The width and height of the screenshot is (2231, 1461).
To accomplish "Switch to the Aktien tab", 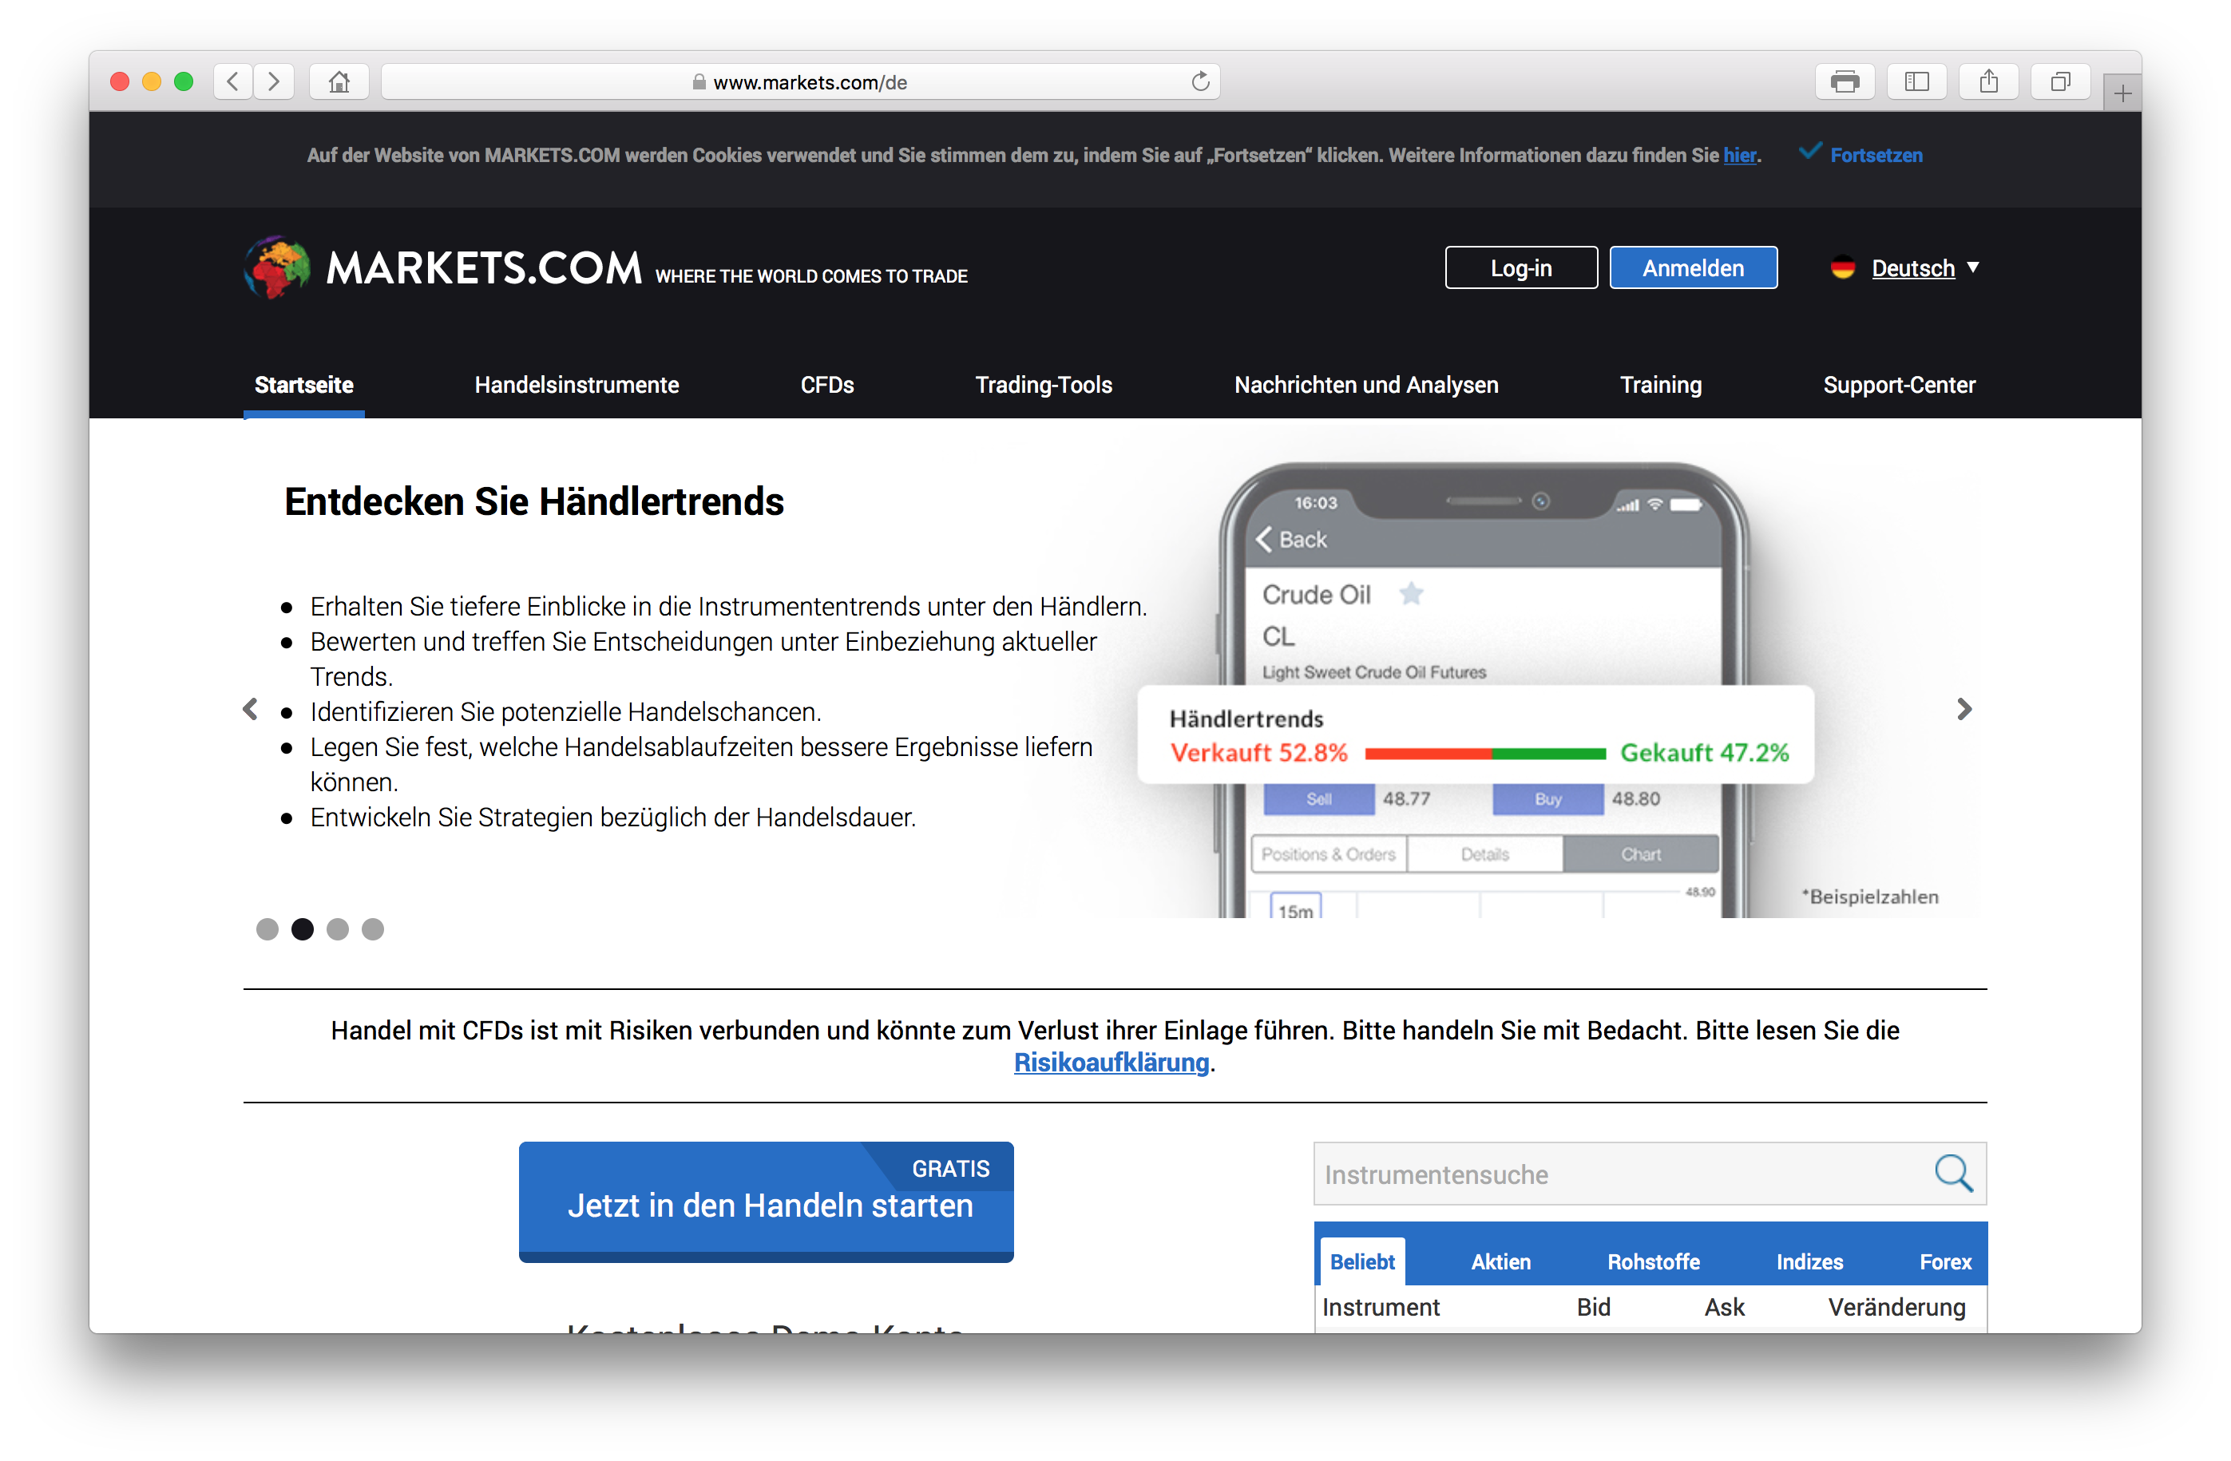I will tap(1500, 1261).
